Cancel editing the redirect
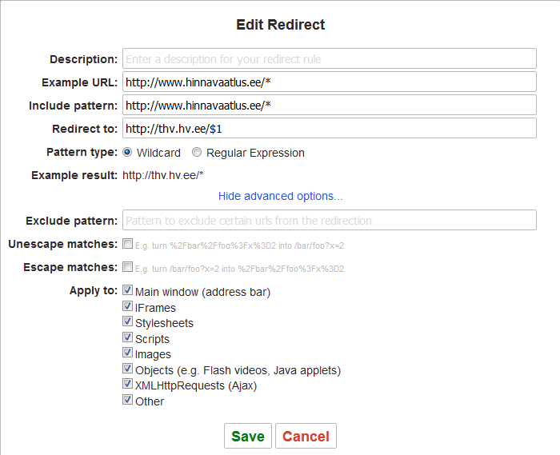 (306, 436)
